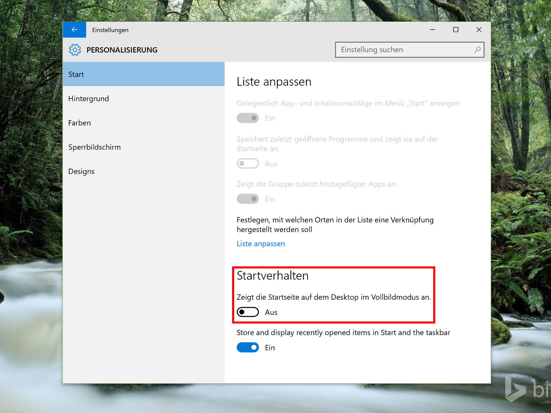This screenshot has width=551, height=413.
Task: Click 'Zeigt die Startseite auf dem Desktop' text
Action: 334,297
